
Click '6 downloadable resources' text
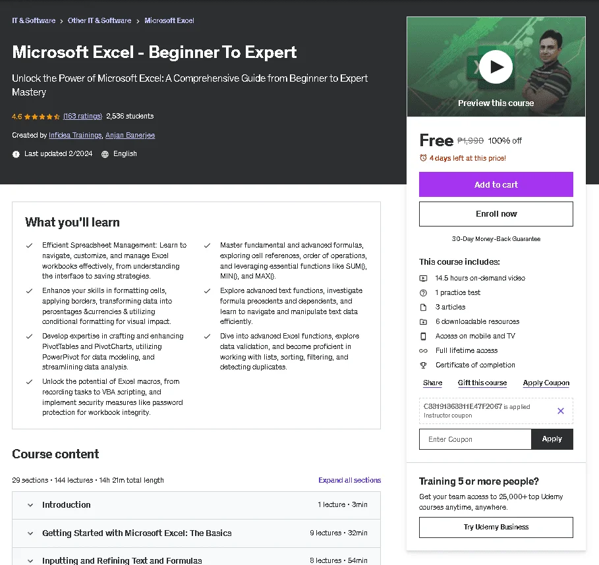click(x=478, y=322)
